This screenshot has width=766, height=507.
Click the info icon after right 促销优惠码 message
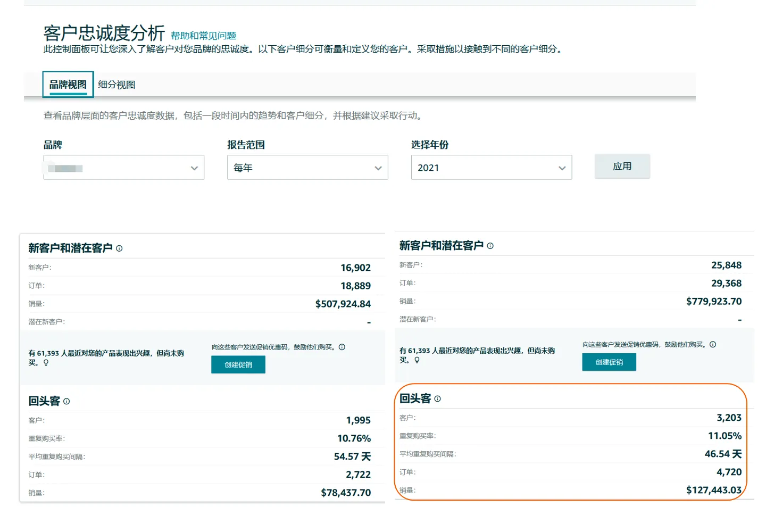click(x=713, y=344)
